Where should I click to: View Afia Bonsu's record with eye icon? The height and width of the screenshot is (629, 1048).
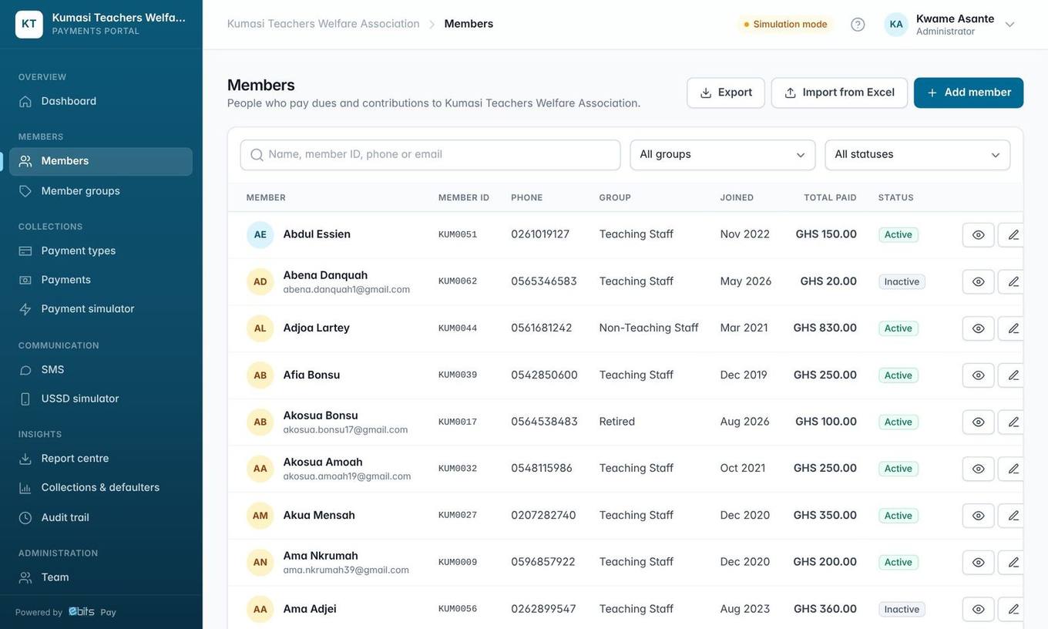[979, 375]
